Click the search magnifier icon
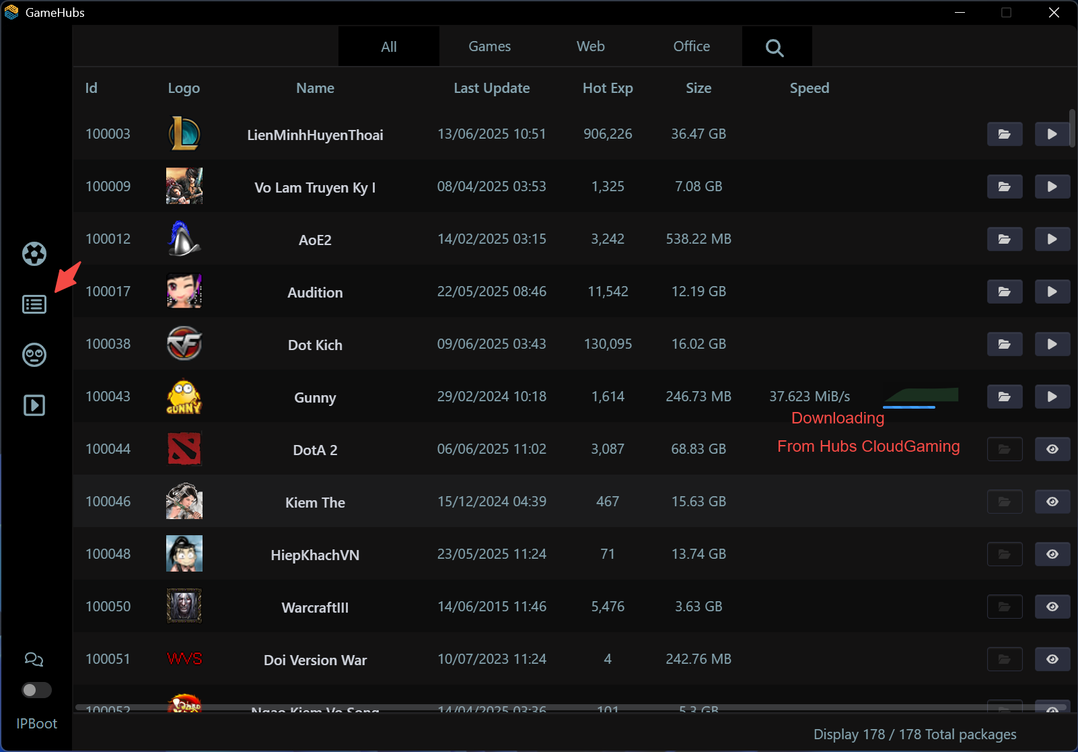This screenshot has height=752, width=1078. (x=775, y=47)
